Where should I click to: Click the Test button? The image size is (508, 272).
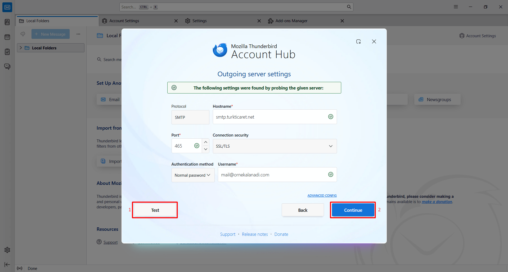click(155, 210)
